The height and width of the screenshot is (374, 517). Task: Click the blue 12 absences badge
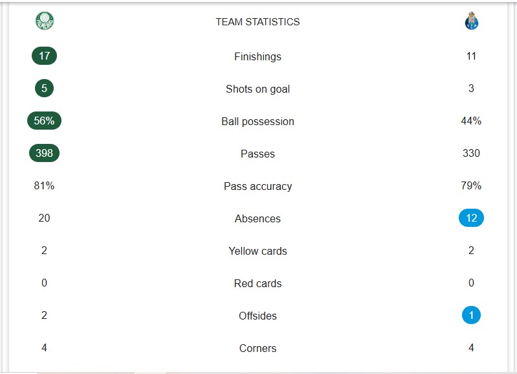click(471, 218)
